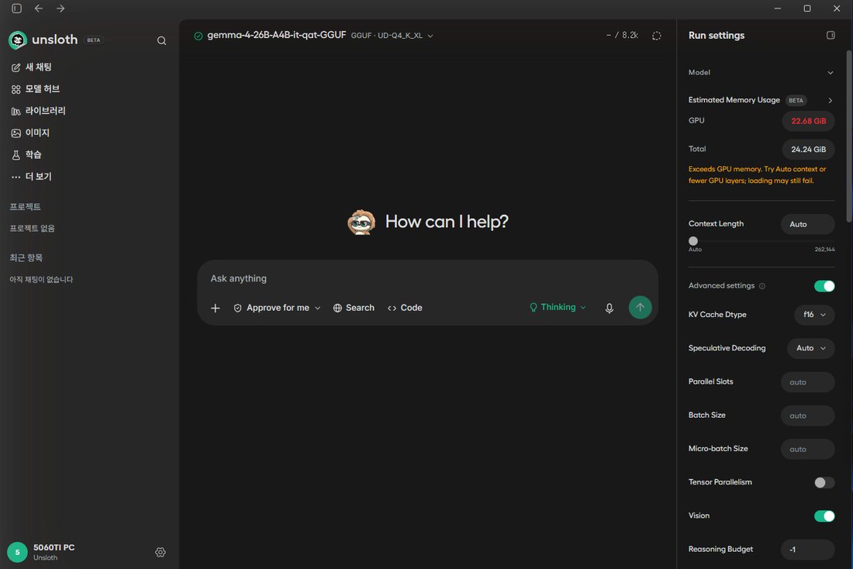This screenshot has height=569, width=853.
Task: Click the sidebar toggle icon in the title bar
Action: coord(17,9)
